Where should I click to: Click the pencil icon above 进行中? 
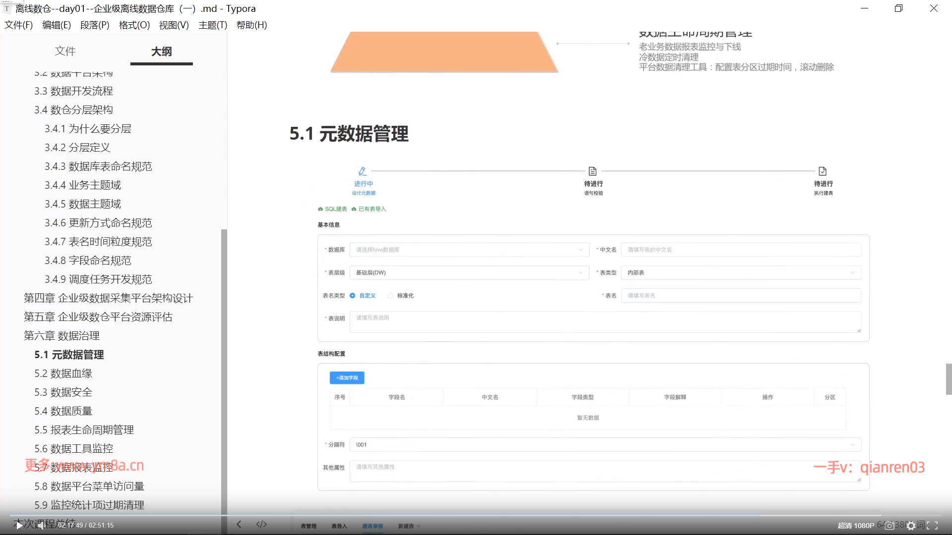click(362, 171)
